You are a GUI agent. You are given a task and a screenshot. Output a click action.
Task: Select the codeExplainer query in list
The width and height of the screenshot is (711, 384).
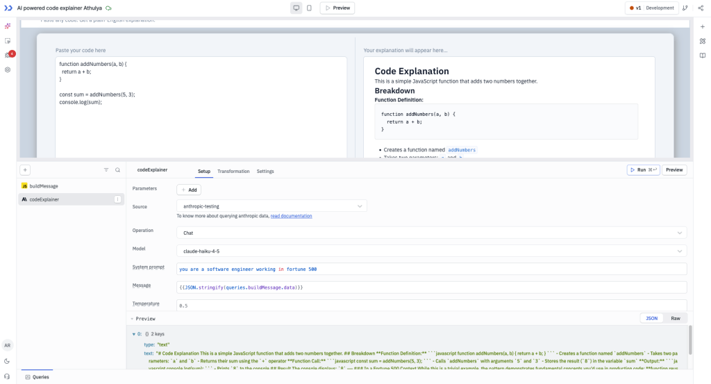click(x=72, y=199)
